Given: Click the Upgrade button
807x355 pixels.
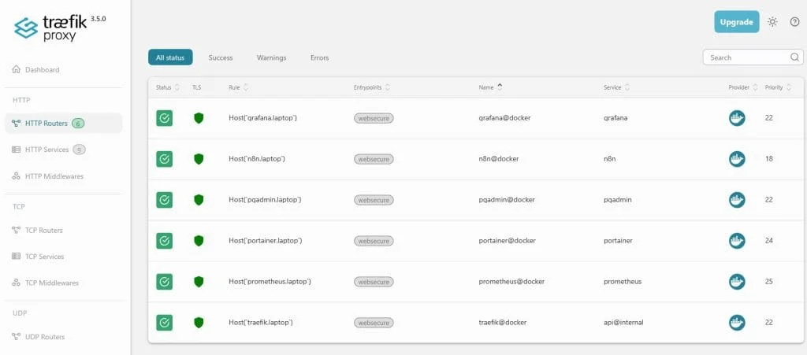Looking at the screenshot, I should tap(736, 22).
